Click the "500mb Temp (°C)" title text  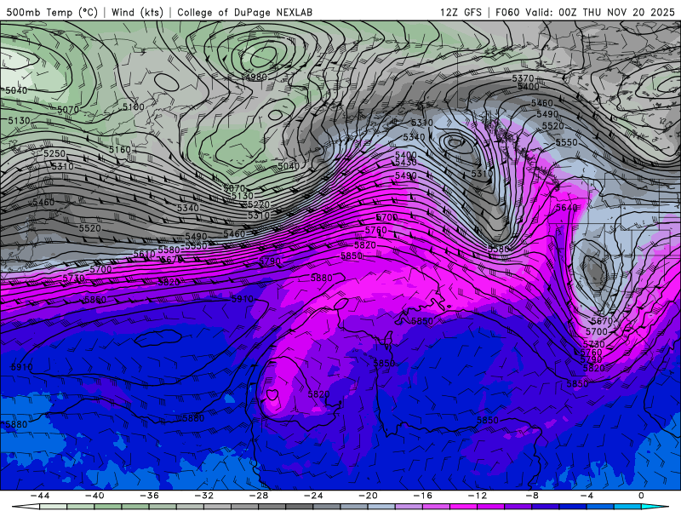[52, 12]
